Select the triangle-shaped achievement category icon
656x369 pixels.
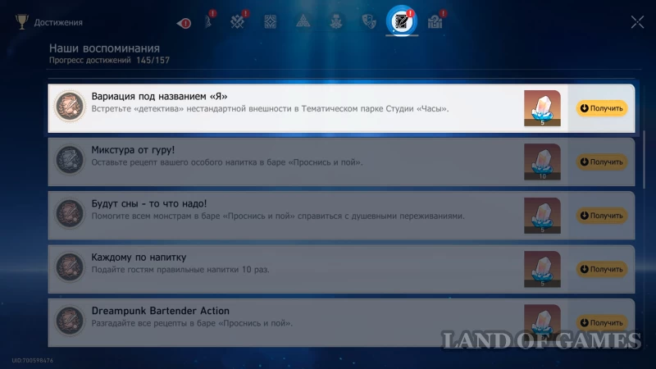(303, 22)
